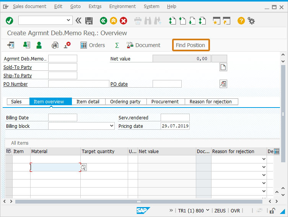Expand the TR1 (1) 800 system dropdown
This screenshot has height=217, width=288.
[x=208, y=210]
